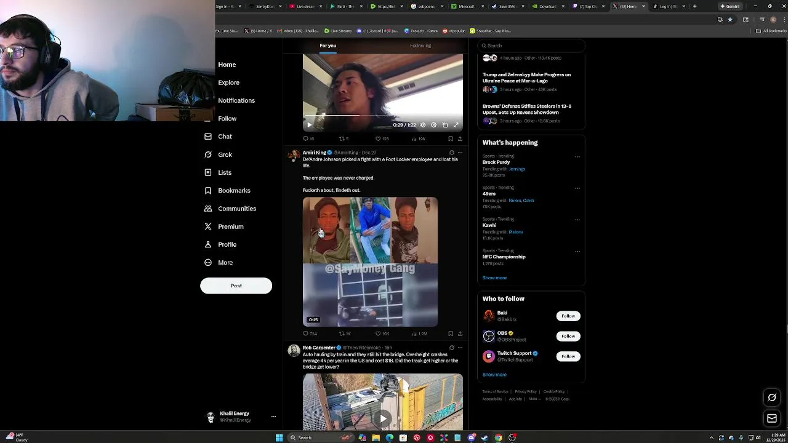788x443 pixels.
Task: Open more options for 49ers trend
Action: click(x=577, y=188)
